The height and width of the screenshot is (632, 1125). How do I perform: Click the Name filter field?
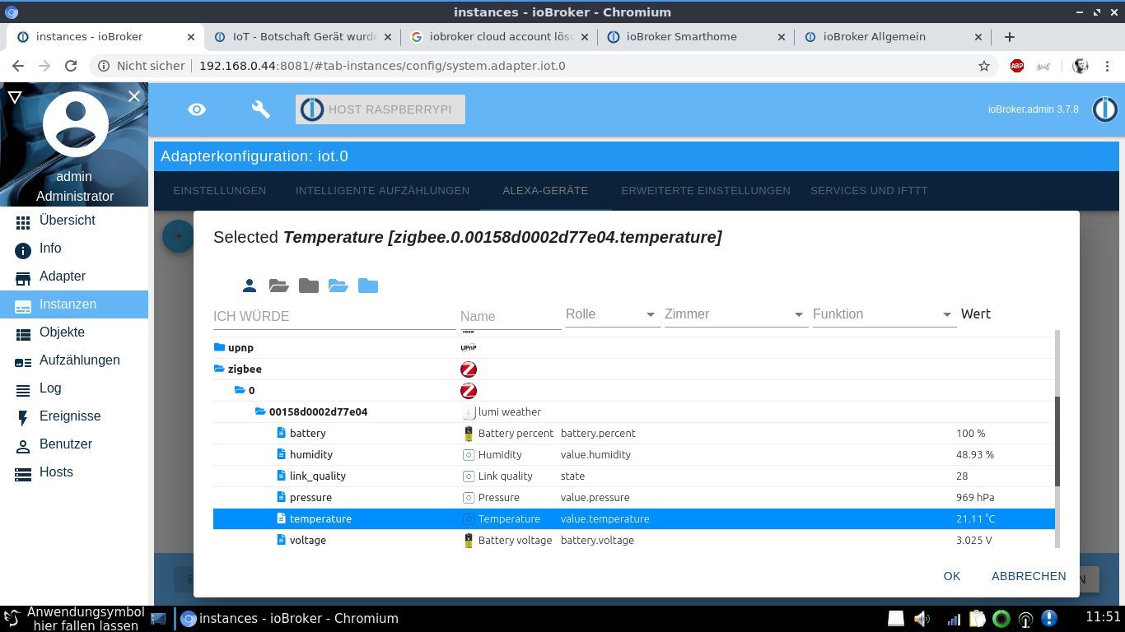511,316
